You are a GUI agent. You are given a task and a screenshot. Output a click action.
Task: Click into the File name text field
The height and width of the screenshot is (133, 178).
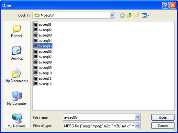(x=99, y=117)
